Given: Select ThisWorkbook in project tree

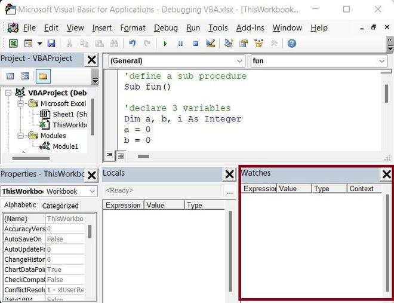Looking at the screenshot, I should (63, 125).
